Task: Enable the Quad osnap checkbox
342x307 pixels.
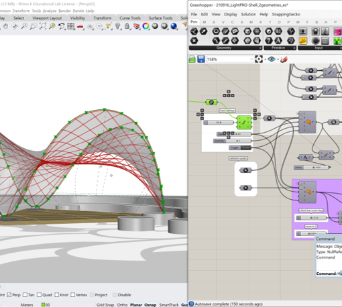Action: click(39, 295)
